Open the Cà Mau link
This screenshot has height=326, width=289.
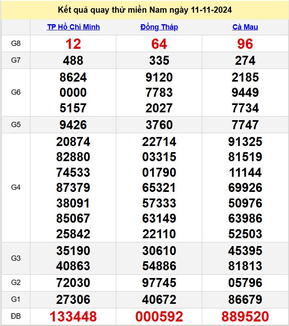pos(245,27)
